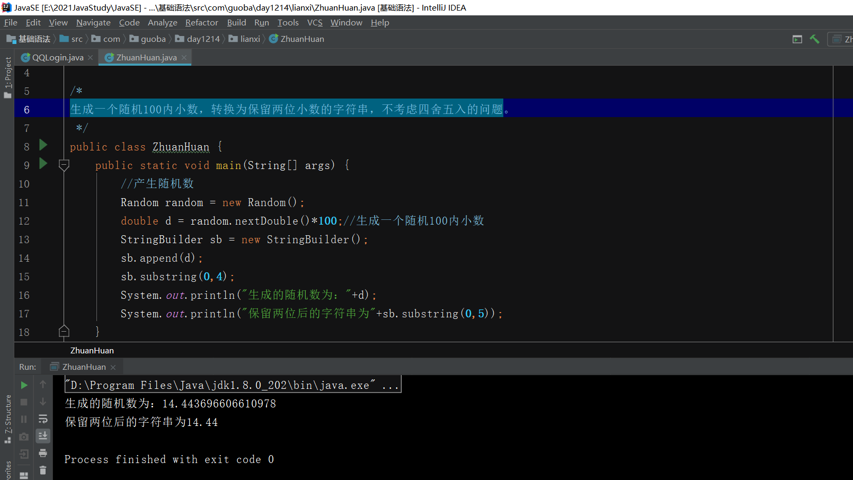Rerun ZhuanHuan with the green play button
This screenshot has width=853, height=480.
pyautogui.click(x=24, y=385)
